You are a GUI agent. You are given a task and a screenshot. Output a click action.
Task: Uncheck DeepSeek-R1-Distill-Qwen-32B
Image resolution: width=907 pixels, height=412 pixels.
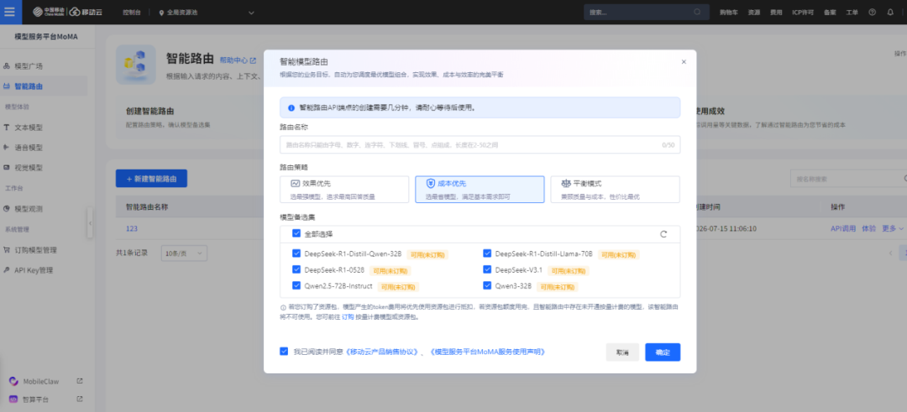pyautogui.click(x=296, y=253)
